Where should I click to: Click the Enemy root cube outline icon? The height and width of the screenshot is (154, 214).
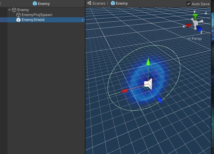(14, 10)
